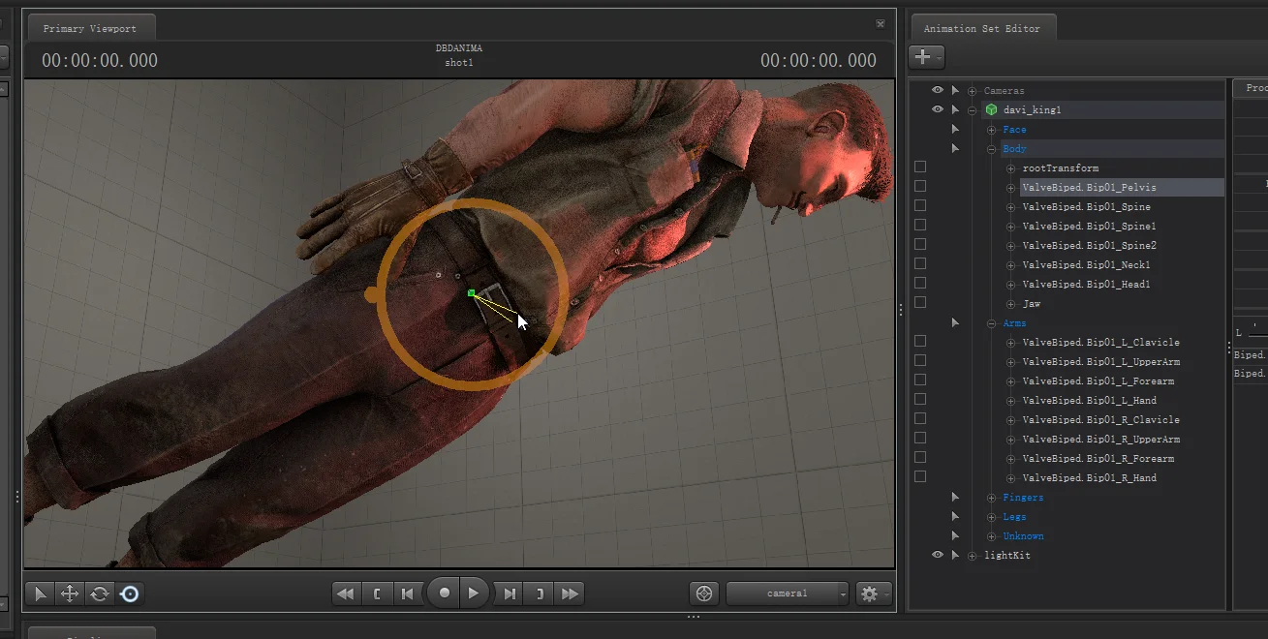
Task: Open the camera1 dropdown selector
Action: (x=788, y=593)
